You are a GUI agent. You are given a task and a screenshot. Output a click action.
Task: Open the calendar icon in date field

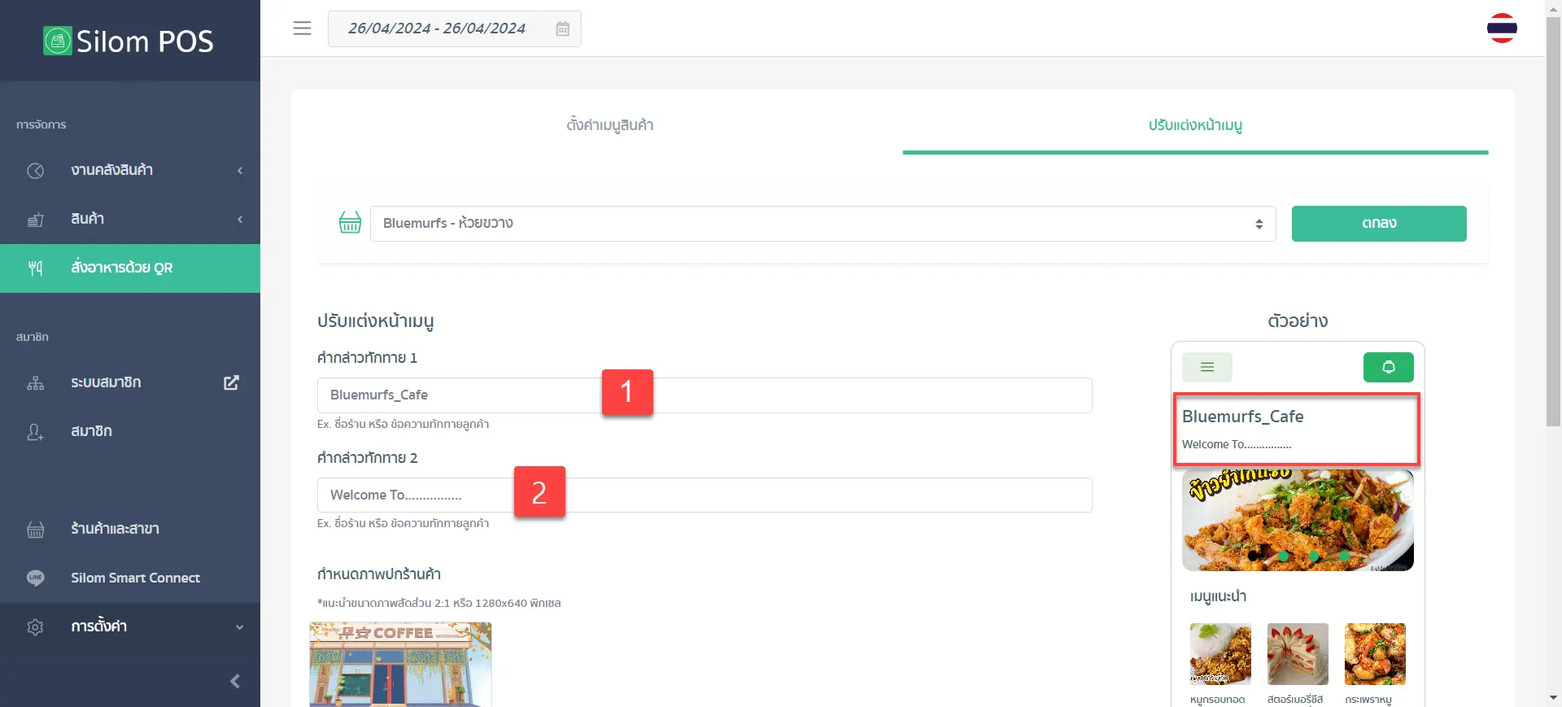click(562, 29)
